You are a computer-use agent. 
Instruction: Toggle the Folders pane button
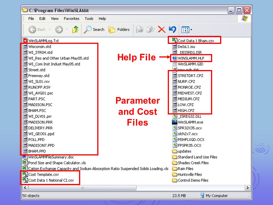click(x=119, y=30)
